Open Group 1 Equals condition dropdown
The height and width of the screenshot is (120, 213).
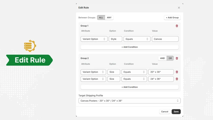point(137,39)
